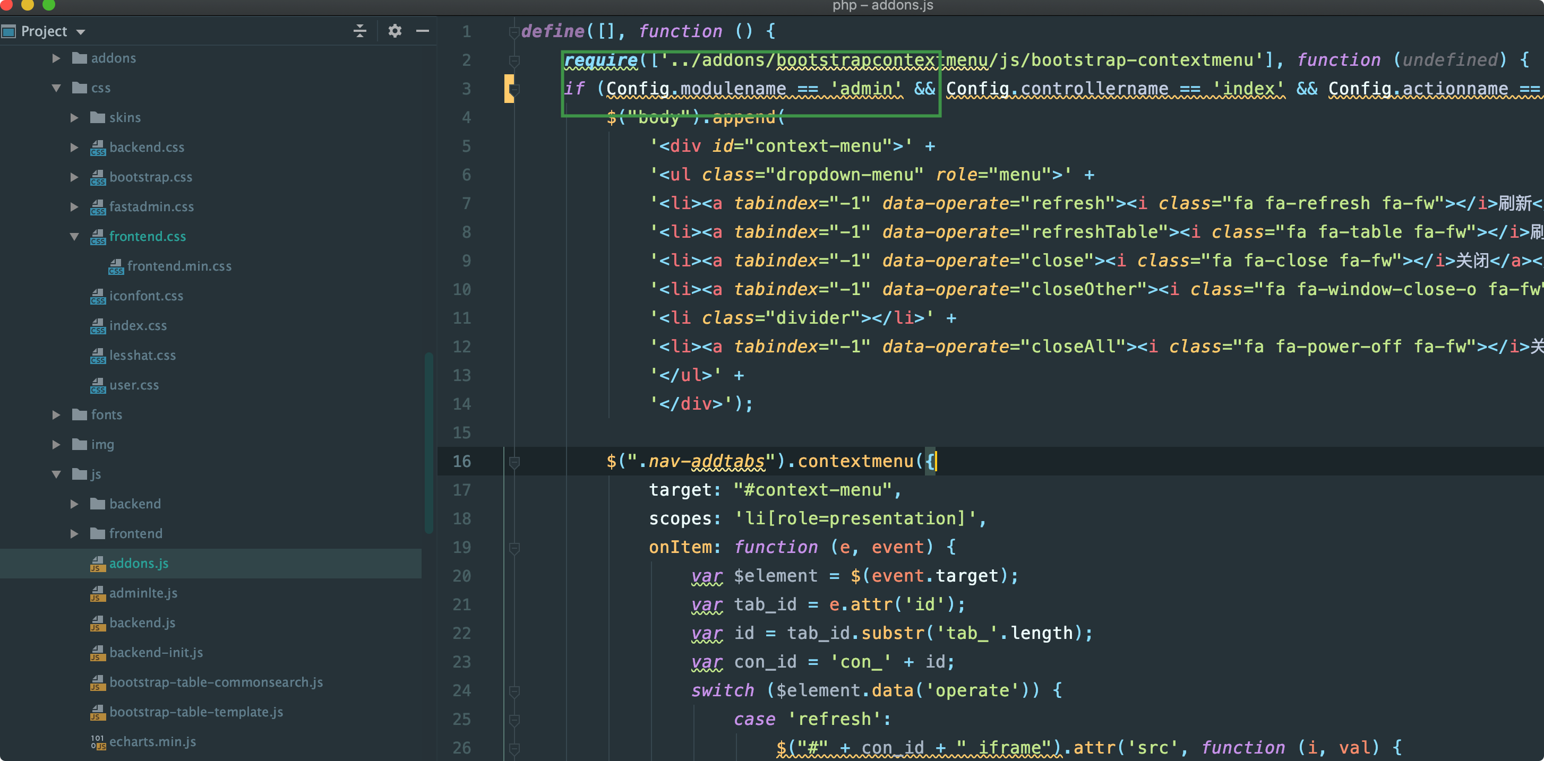Open adminlte.js in the project tree
The height and width of the screenshot is (761, 1544).
[x=143, y=593]
